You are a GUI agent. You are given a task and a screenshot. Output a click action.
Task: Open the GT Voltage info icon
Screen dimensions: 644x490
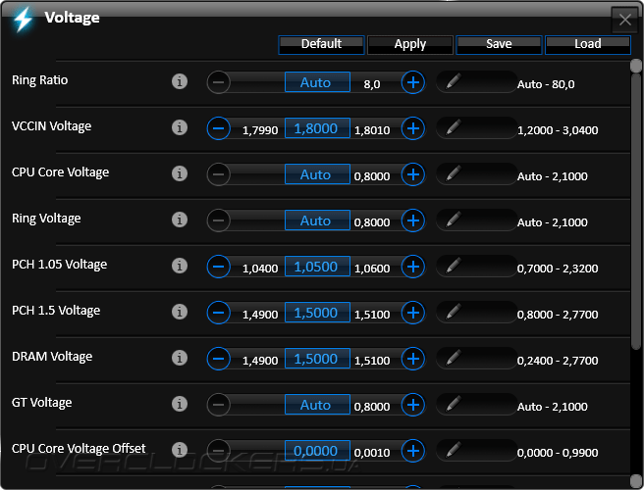(180, 404)
